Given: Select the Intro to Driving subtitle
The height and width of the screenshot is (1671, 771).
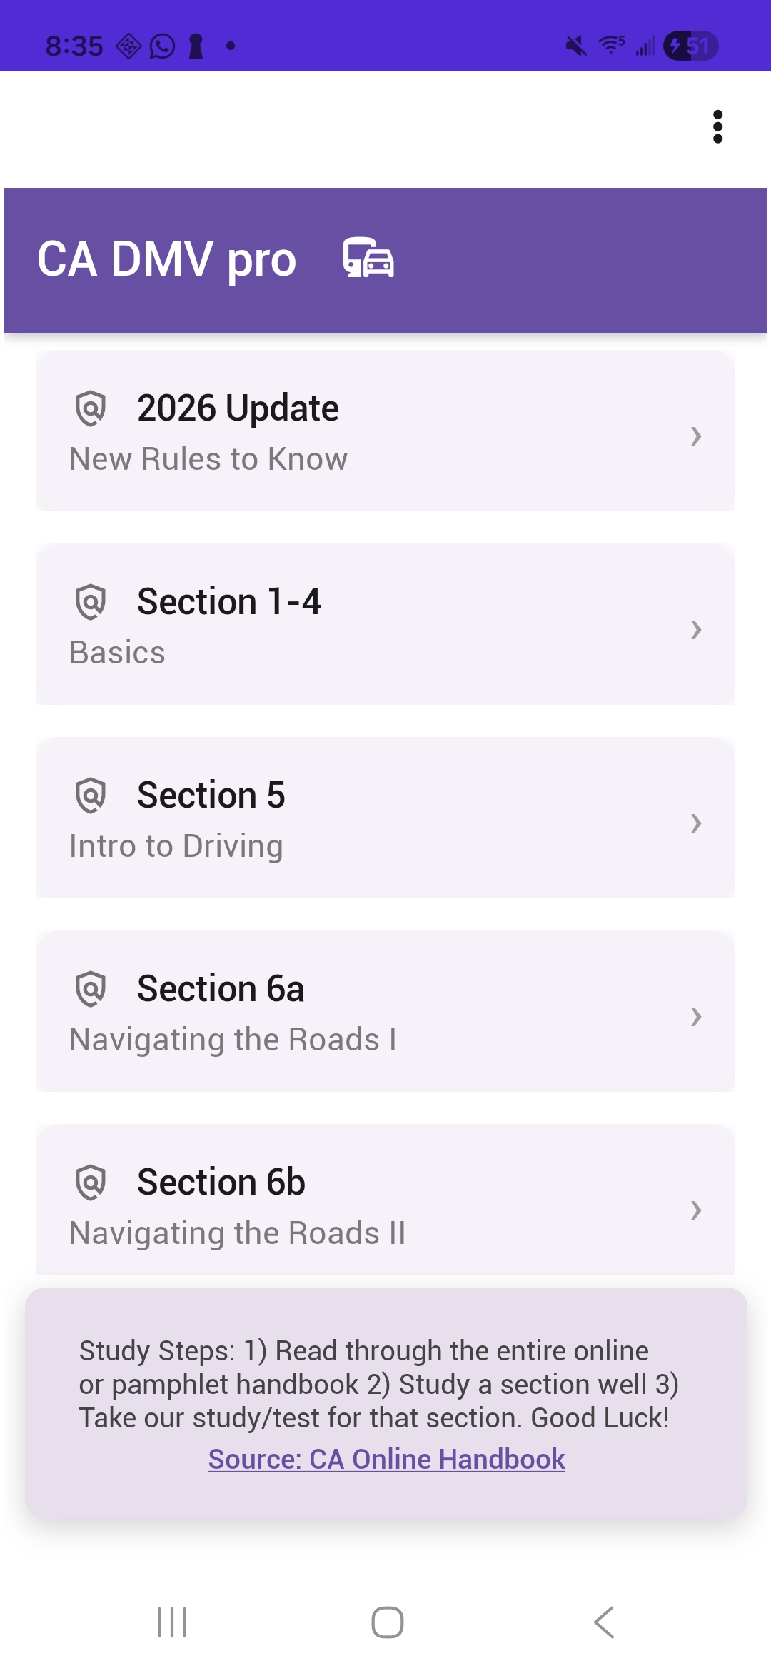Looking at the screenshot, I should 176,846.
